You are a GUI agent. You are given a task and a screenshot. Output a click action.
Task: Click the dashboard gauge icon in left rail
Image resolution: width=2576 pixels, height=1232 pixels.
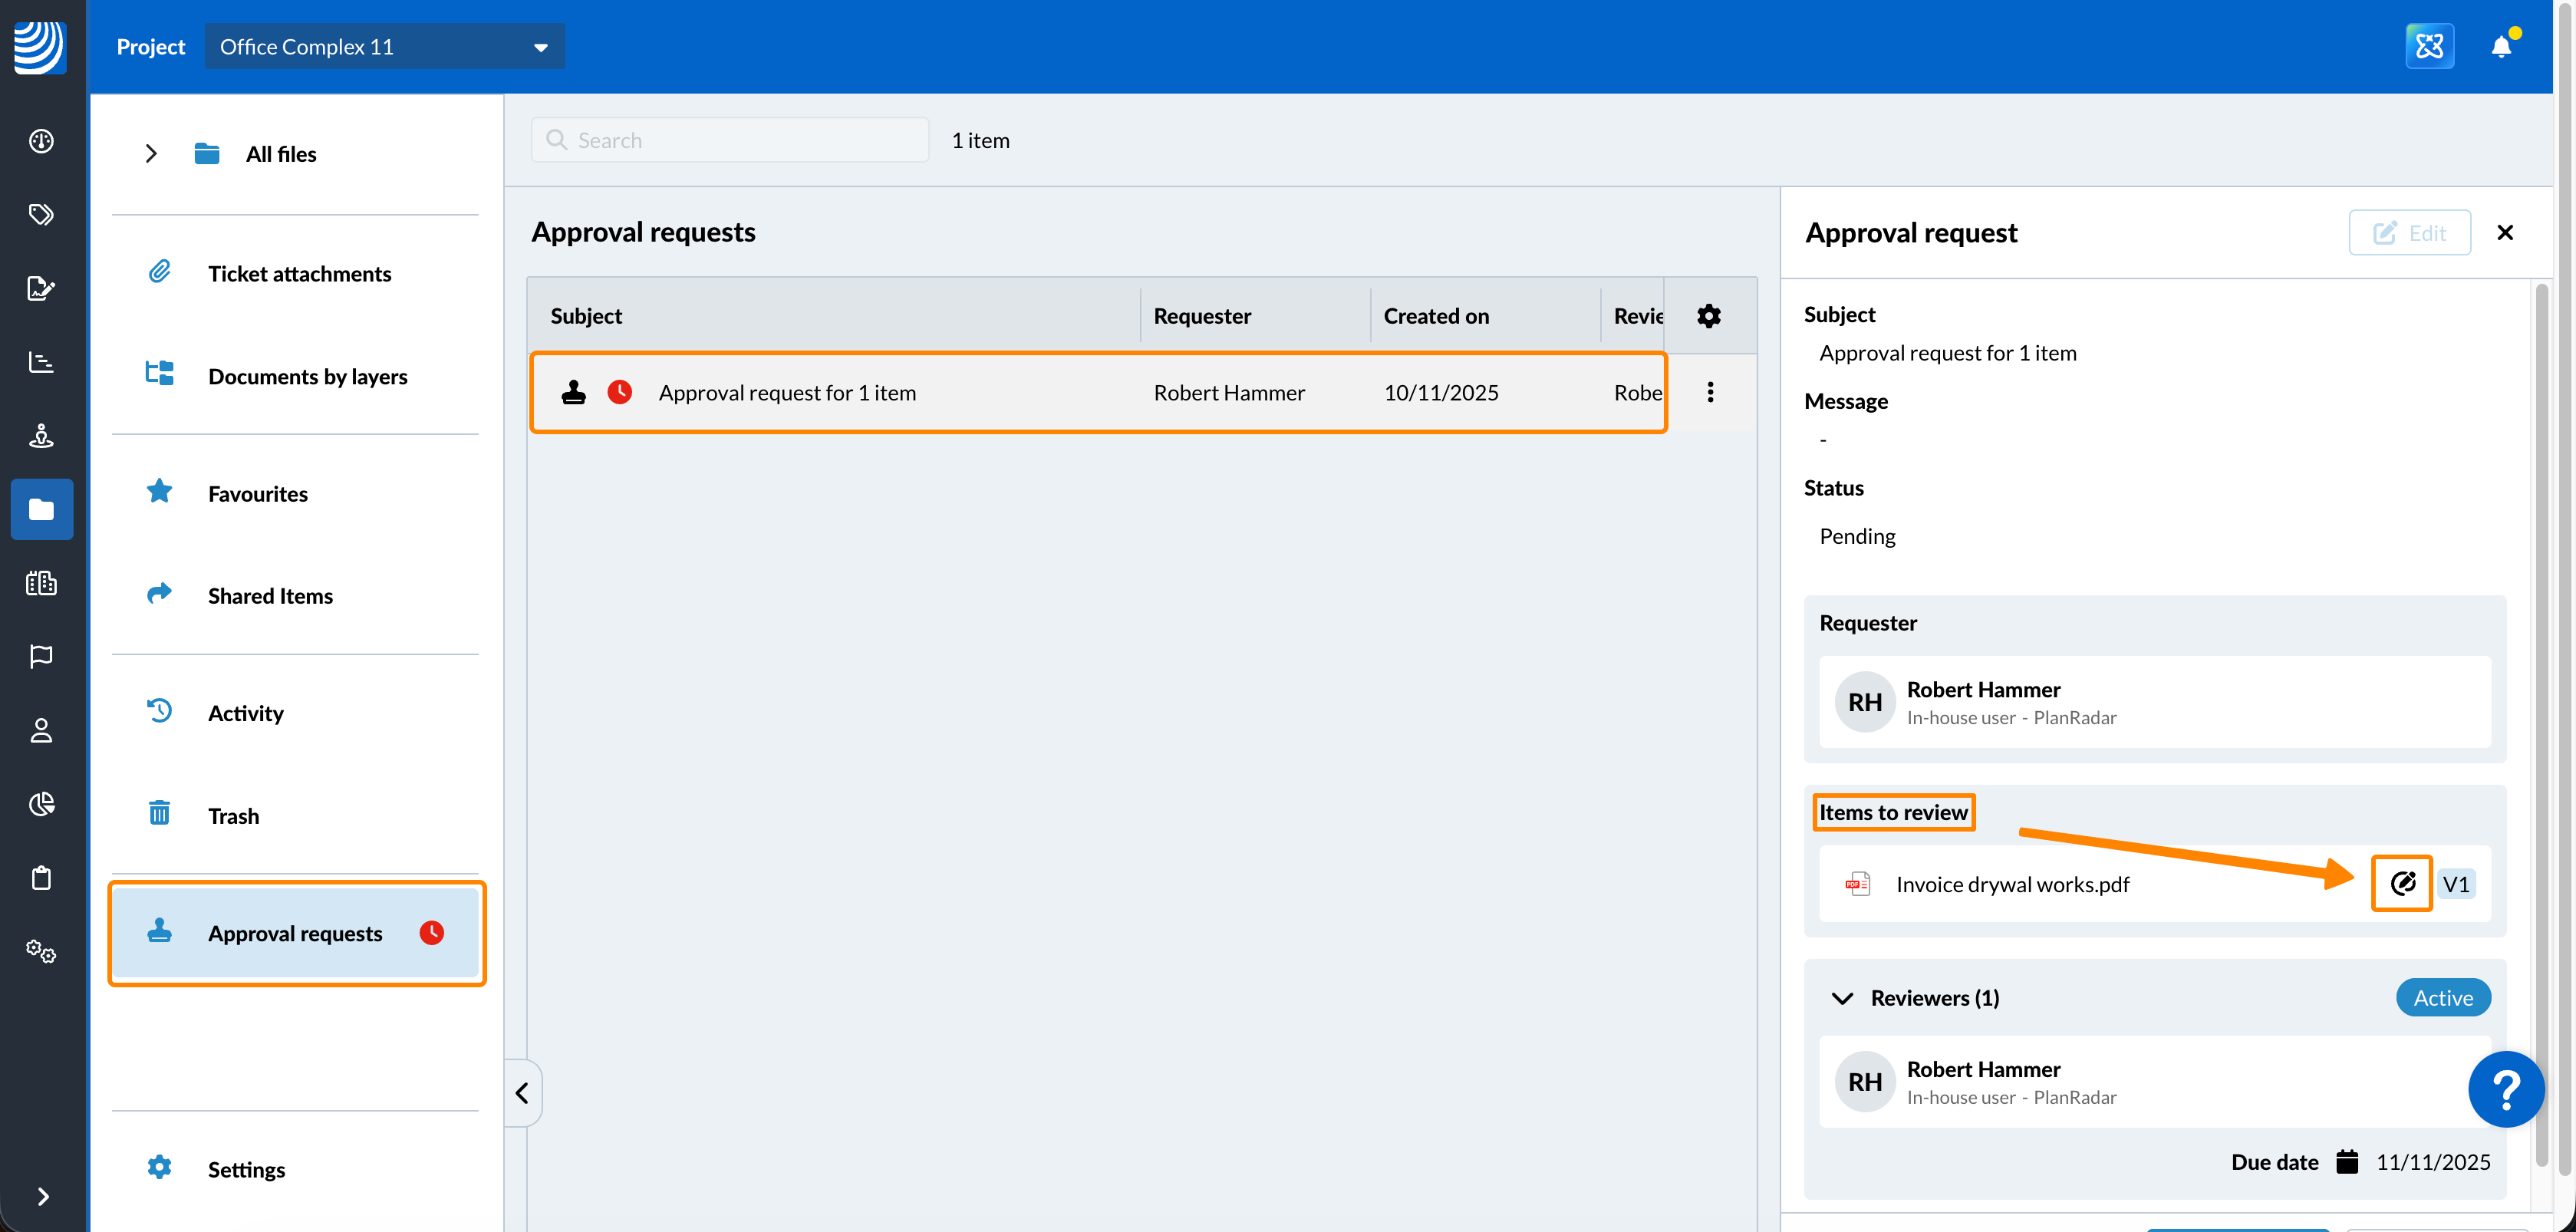(x=41, y=141)
